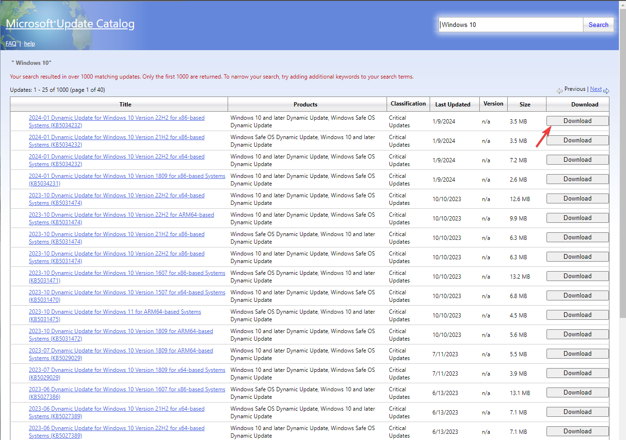The width and height of the screenshot is (626, 440).
Task: Sort by the Products column header
Action: click(x=305, y=105)
